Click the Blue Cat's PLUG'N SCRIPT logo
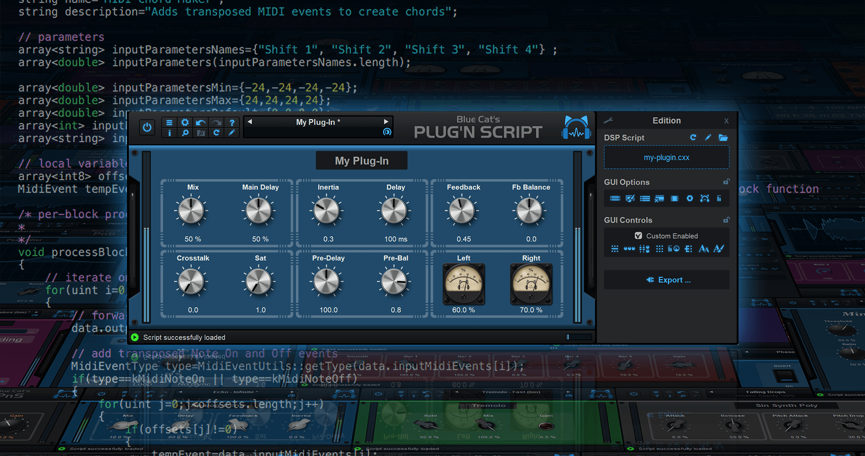865x456 pixels. (478, 127)
